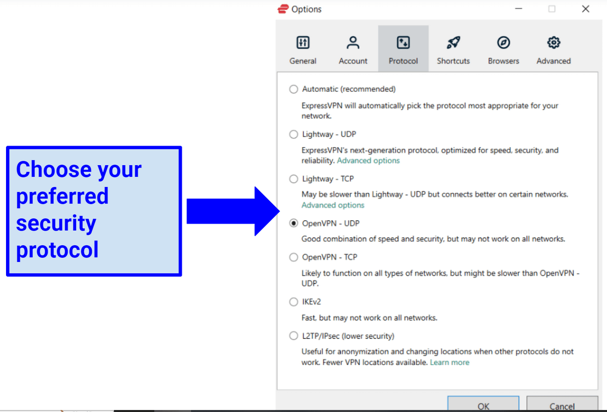607x412 pixels.
Task: Click the 'Fast, but may not work' description
Action: tap(369, 318)
